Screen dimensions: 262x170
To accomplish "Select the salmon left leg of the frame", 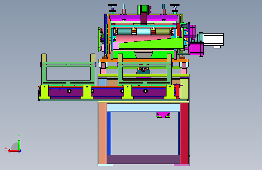I will point(102,133).
